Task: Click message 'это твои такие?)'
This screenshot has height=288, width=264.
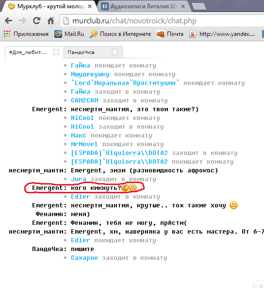Action: (x=168, y=109)
